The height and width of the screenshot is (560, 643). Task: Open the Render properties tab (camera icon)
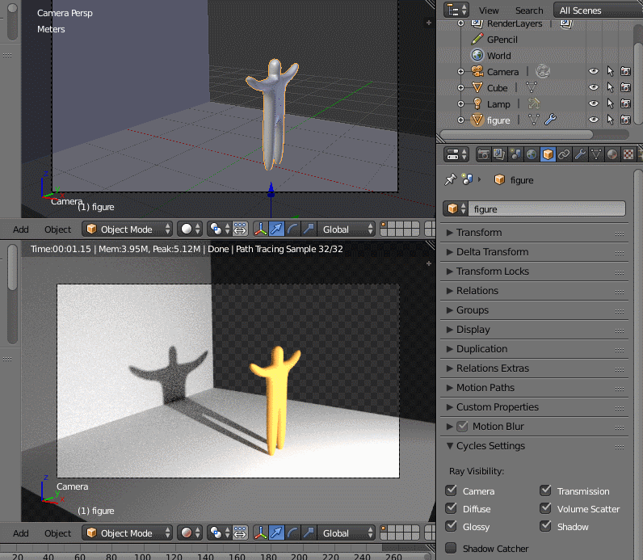(x=484, y=154)
